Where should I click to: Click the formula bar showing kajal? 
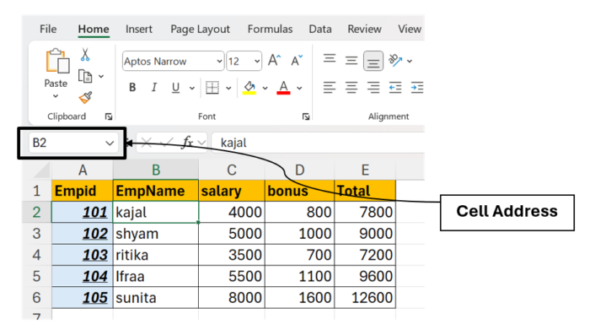click(x=318, y=143)
